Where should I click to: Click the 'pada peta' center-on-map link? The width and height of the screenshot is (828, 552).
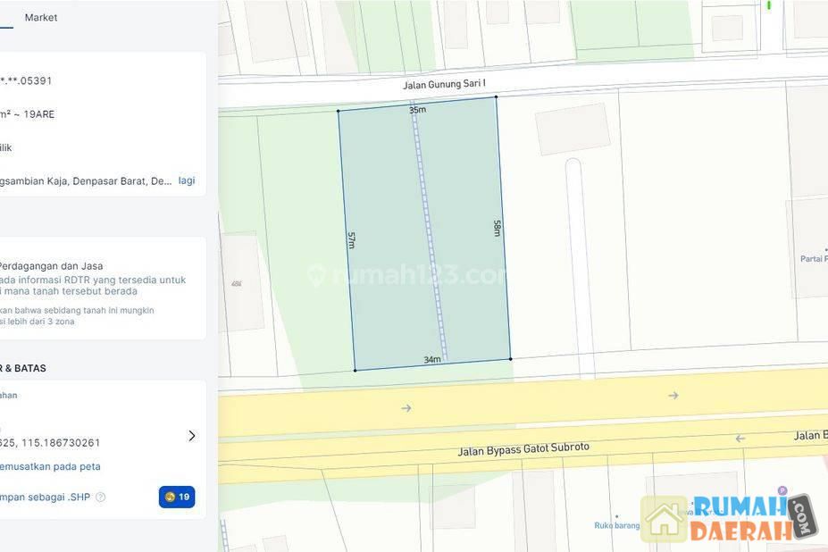pyautogui.click(x=50, y=466)
